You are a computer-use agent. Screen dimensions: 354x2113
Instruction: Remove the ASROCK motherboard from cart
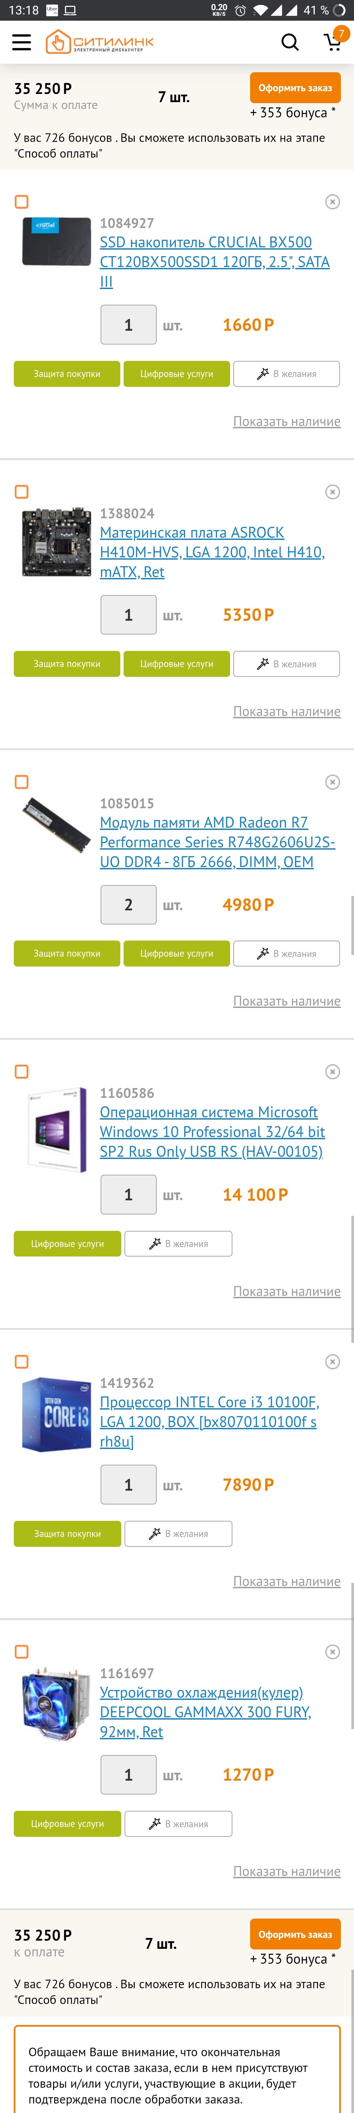[332, 492]
